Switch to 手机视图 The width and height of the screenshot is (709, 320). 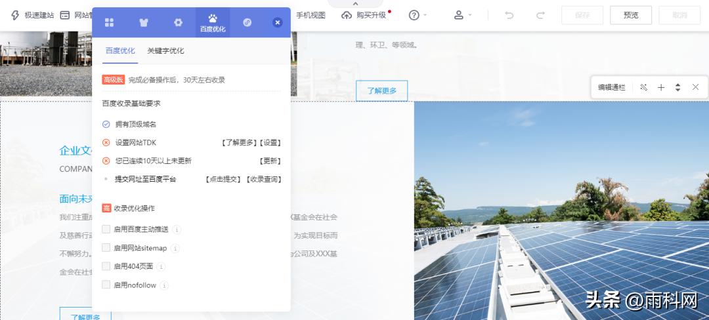pos(311,15)
